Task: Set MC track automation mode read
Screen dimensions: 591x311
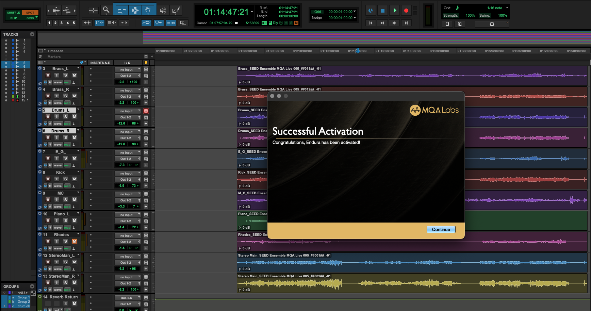Action: pyautogui.click(x=67, y=207)
